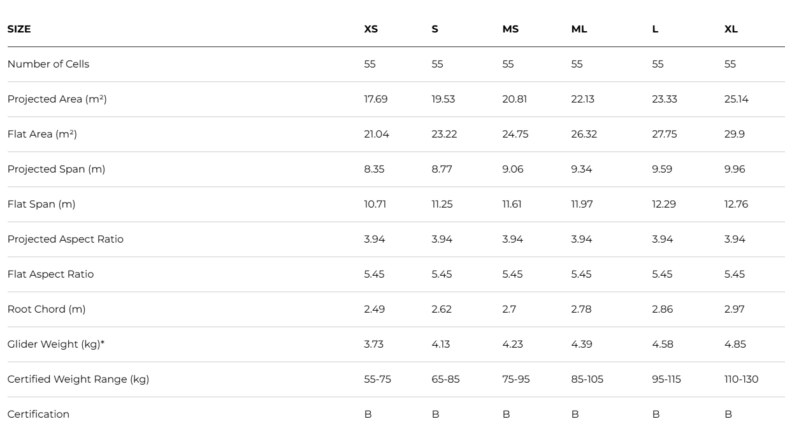The height and width of the screenshot is (431, 785).
Task: Click the 17.69 projected area value
Action: point(376,99)
